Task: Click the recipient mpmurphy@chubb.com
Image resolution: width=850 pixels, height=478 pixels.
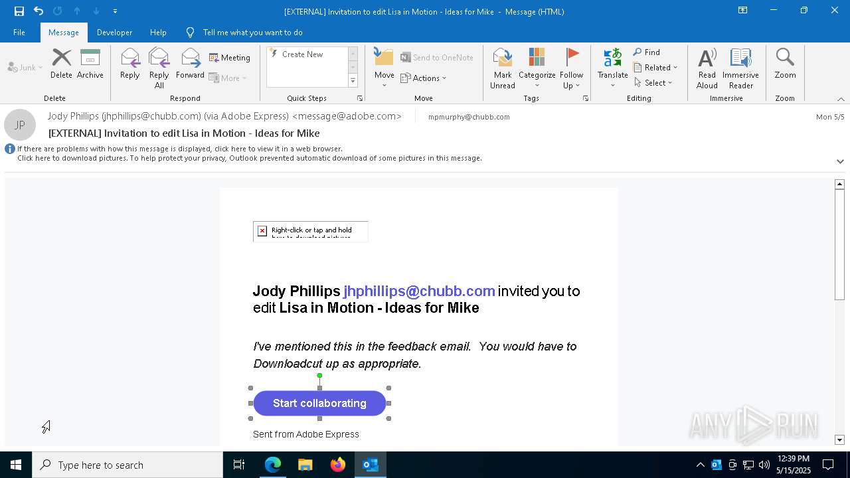Action: [469, 117]
